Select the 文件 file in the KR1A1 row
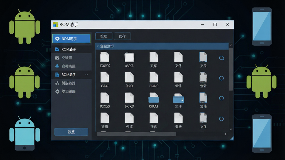The width and height of the screenshot is (285, 160). tap(203, 100)
